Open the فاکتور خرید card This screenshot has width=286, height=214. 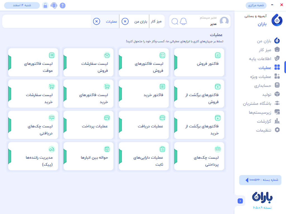coord(144,94)
